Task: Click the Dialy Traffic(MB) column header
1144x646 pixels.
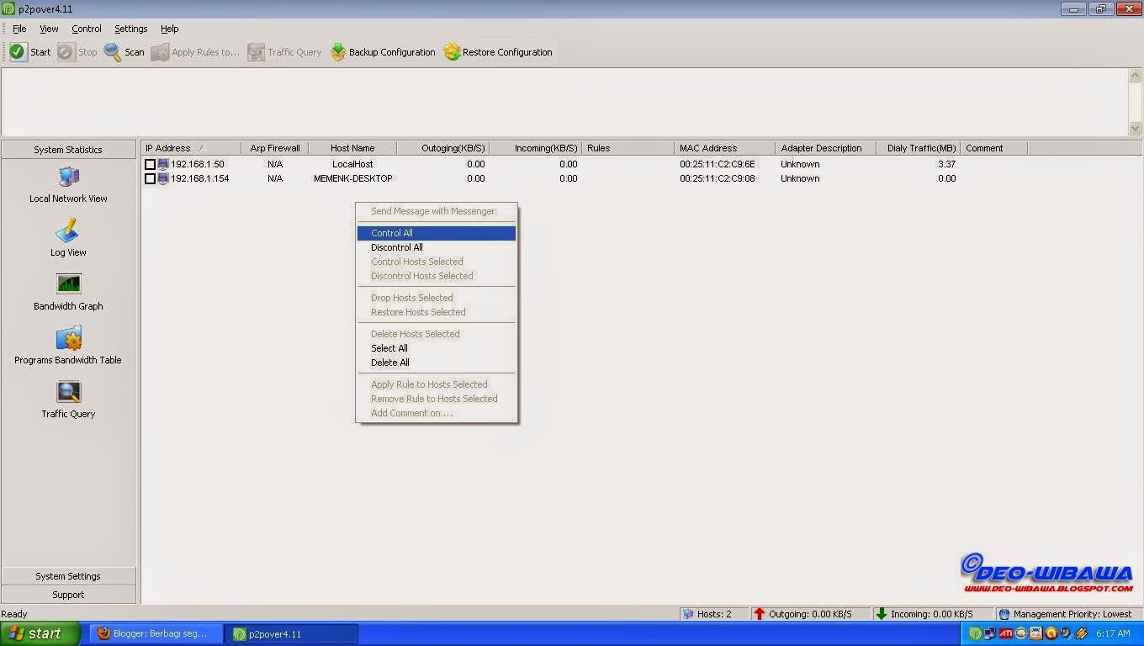Action: coord(918,148)
